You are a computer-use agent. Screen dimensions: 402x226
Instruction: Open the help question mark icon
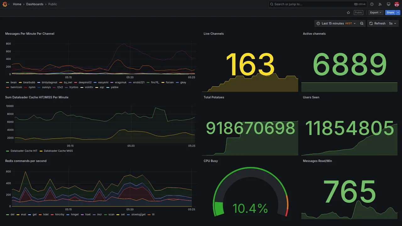pyautogui.click(x=372, y=4)
